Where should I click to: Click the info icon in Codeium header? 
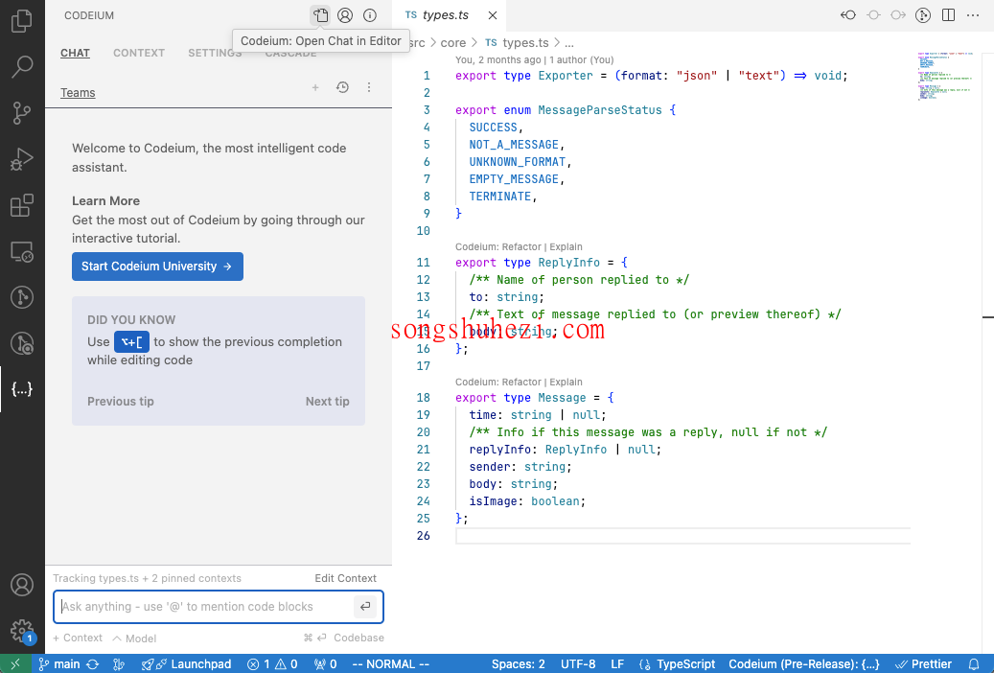370,15
